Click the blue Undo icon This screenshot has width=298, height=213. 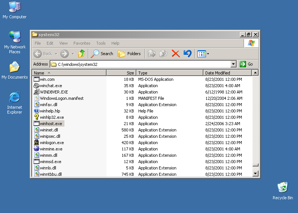click(x=187, y=54)
